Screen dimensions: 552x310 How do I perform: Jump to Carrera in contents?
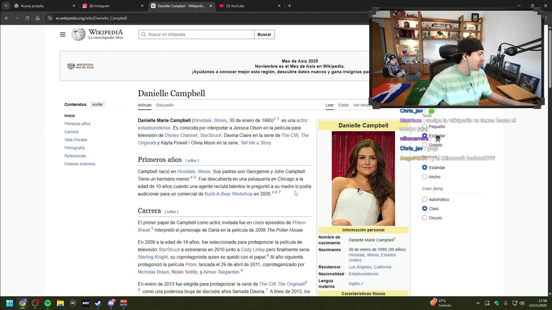(71, 132)
